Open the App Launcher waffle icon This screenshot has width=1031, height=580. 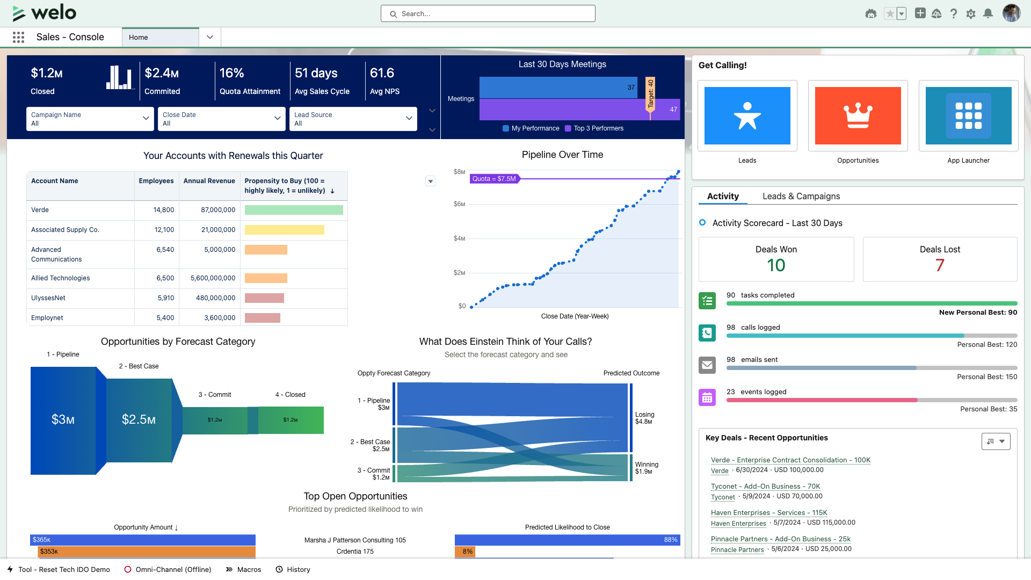pos(18,37)
